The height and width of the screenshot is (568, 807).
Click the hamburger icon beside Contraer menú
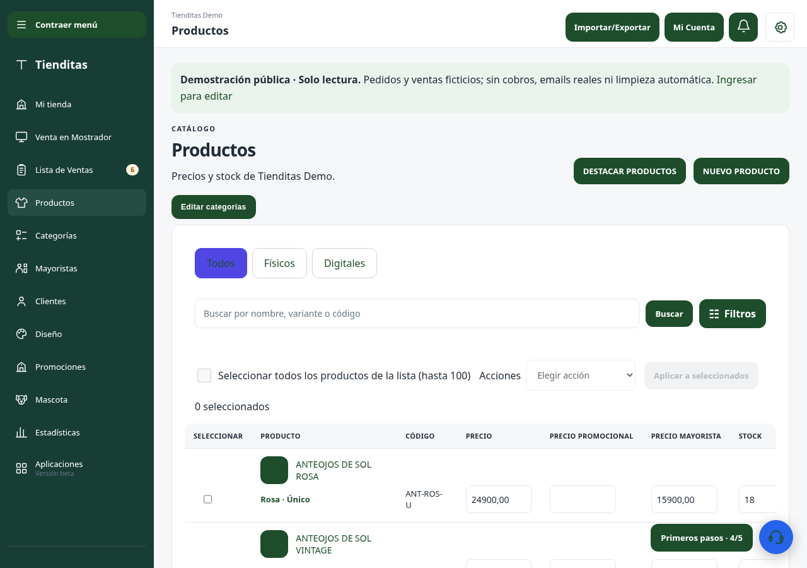(21, 25)
